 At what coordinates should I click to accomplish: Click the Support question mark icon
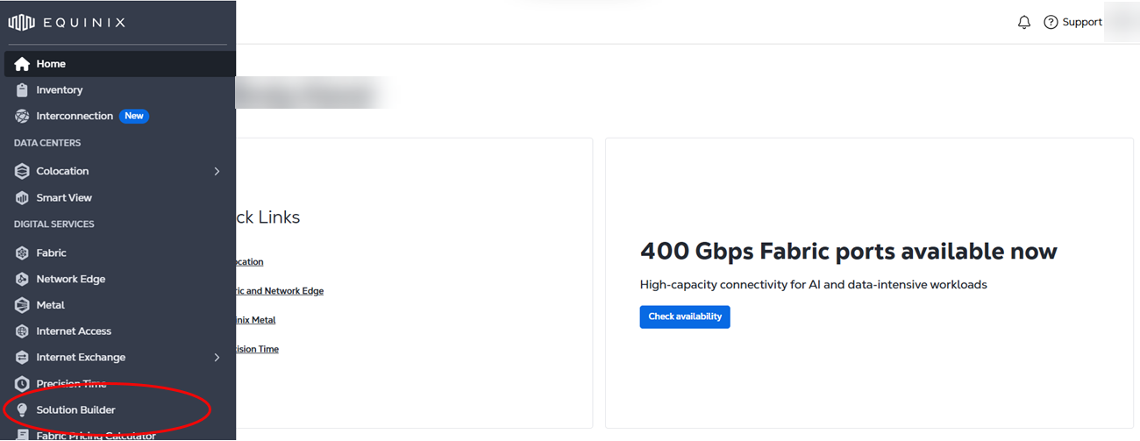pyautogui.click(x=1051, y=23)
